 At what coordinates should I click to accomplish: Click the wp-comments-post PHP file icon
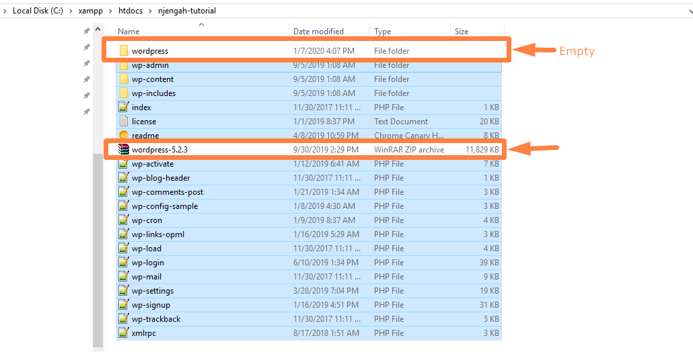click(124, 192)
